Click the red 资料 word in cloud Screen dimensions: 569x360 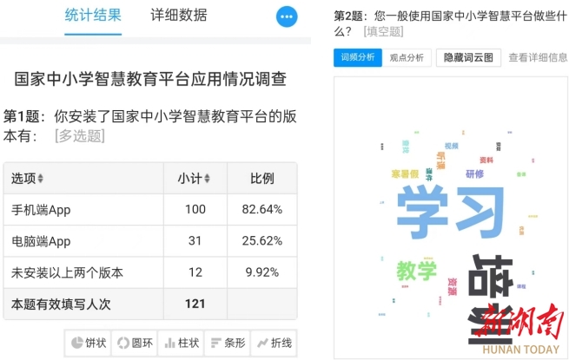coord(486,160)
